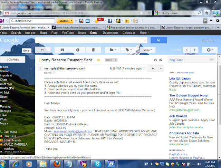
Task: Switch to the hacksoftteam.blogspot.com tab
Action: (x=78, y=28)
